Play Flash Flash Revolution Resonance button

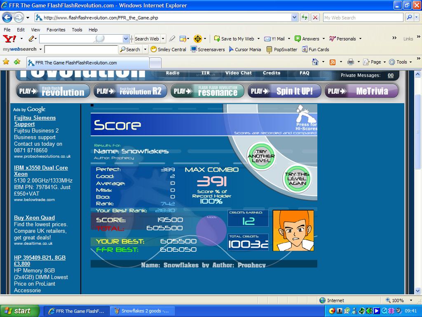click(207, 91)
